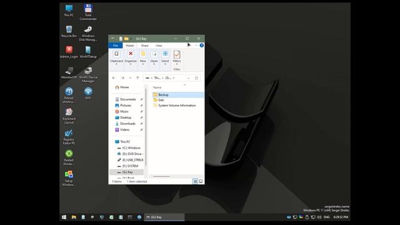Select the Keyboard Layout desktop icon
The width and height of the screenshot is (400, 225).
tap(69, 116)
